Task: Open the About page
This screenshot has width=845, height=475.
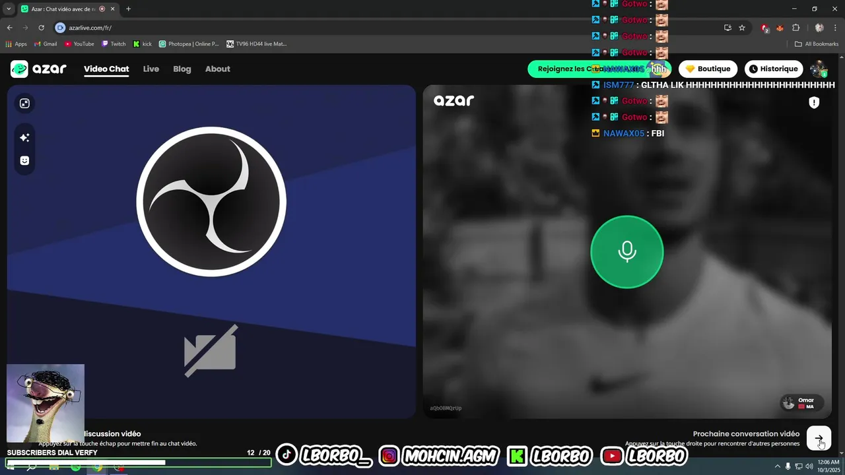Action: [x=218, y=69]
